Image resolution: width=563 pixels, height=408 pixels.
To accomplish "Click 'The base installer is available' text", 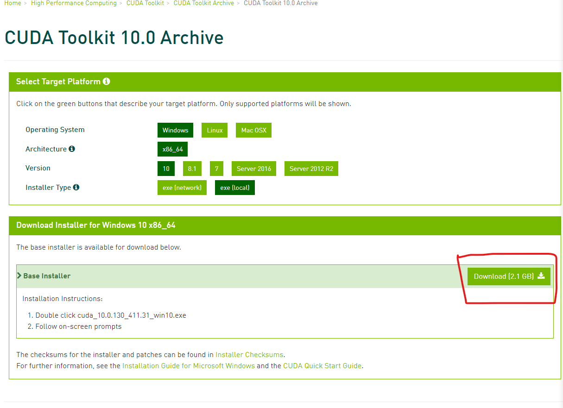I will tap(99, 247).
